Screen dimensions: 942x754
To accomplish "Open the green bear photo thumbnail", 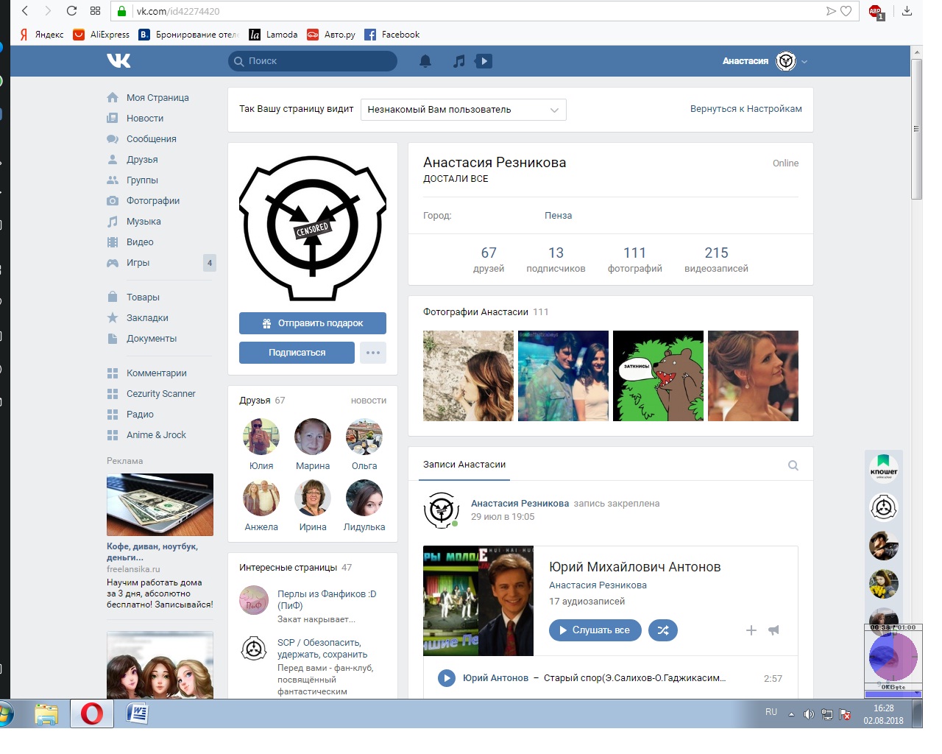I will click(x=658, y=376).
